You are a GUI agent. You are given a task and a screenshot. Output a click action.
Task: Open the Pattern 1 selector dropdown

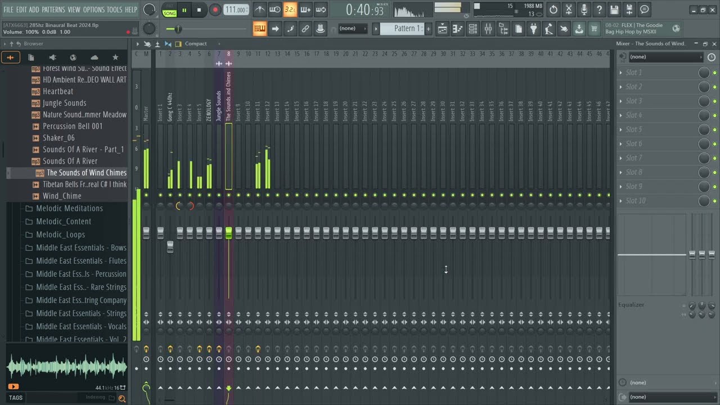(x=402, y=29)
